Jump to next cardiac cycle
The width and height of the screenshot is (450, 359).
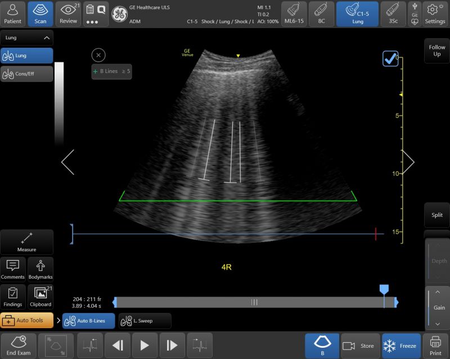tap(200, 346)
